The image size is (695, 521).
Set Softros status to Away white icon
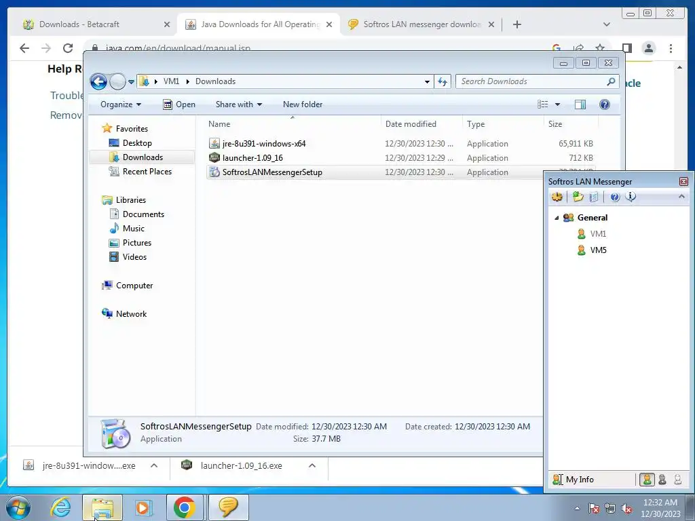[677, 480]
